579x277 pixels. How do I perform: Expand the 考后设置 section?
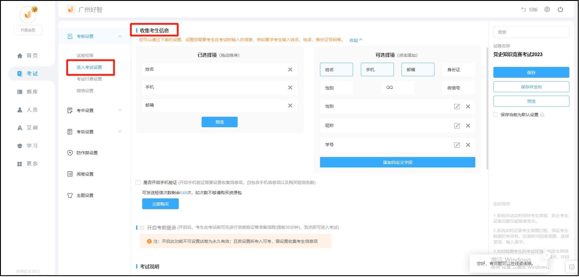point(120,131)
